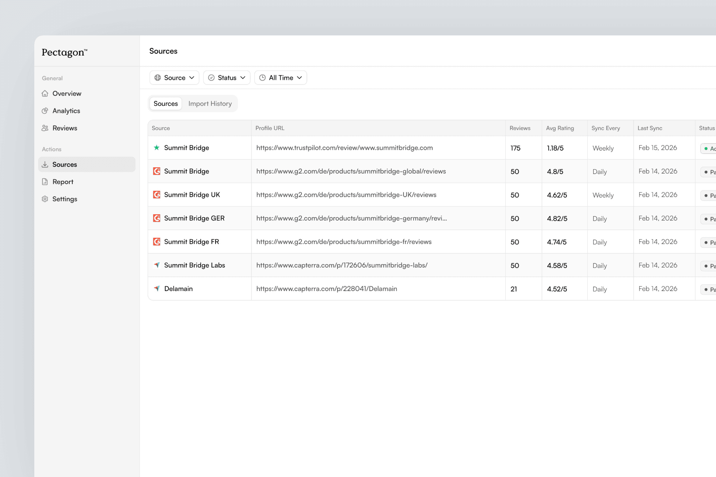This screenshot has height=477, width=716.
Task: Open the Capterra Summit Bridge Labs URL
Action: pyautogui.click(x=342, y=265)
